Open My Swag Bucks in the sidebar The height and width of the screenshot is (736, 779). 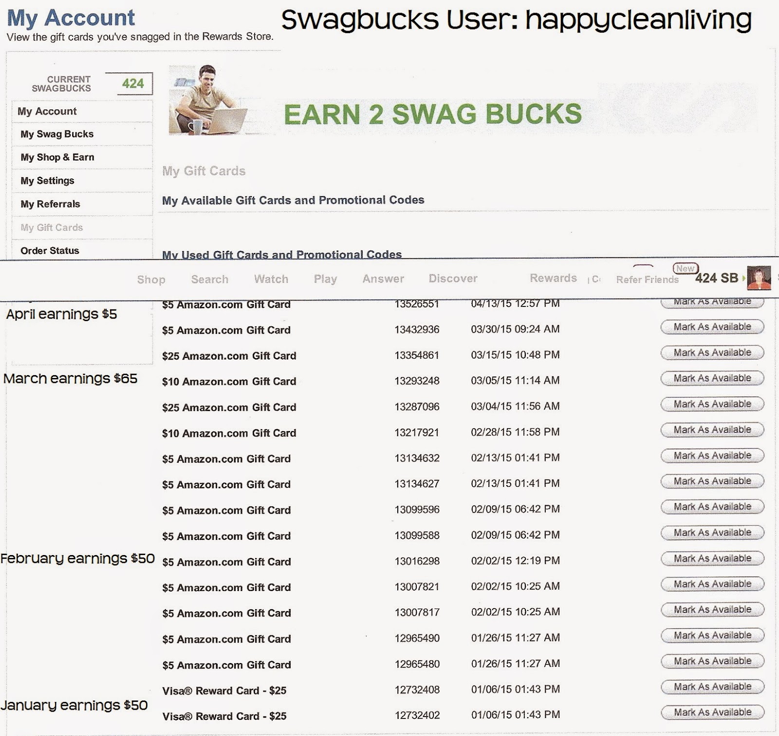[57, 134]
